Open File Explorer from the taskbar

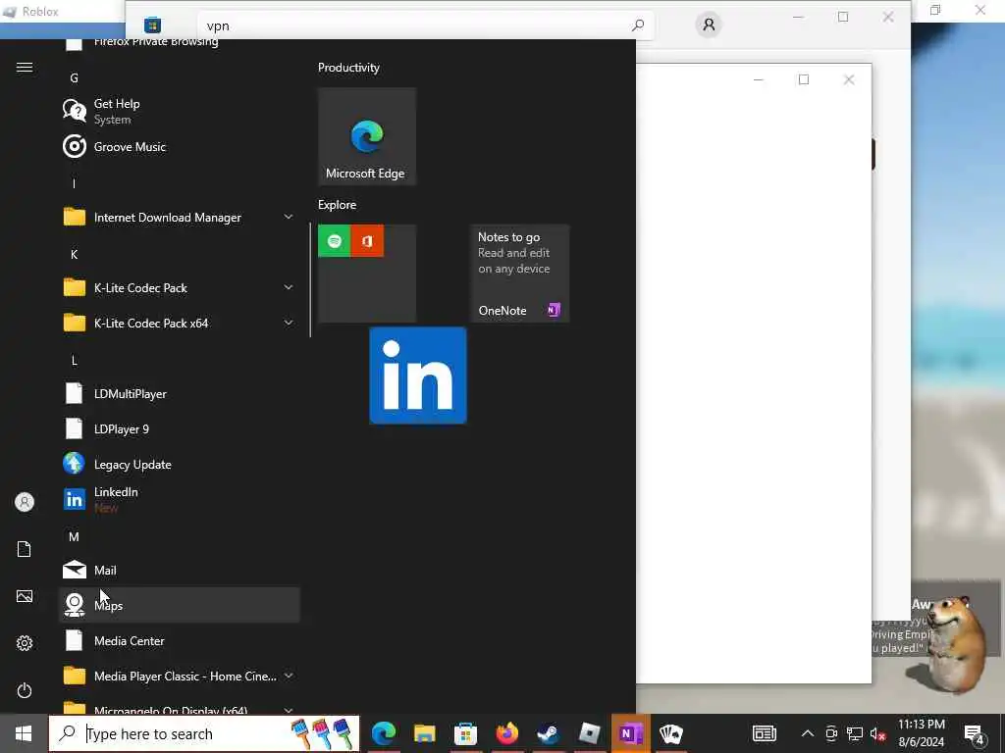pyautogui.click(x=424, y=733)
